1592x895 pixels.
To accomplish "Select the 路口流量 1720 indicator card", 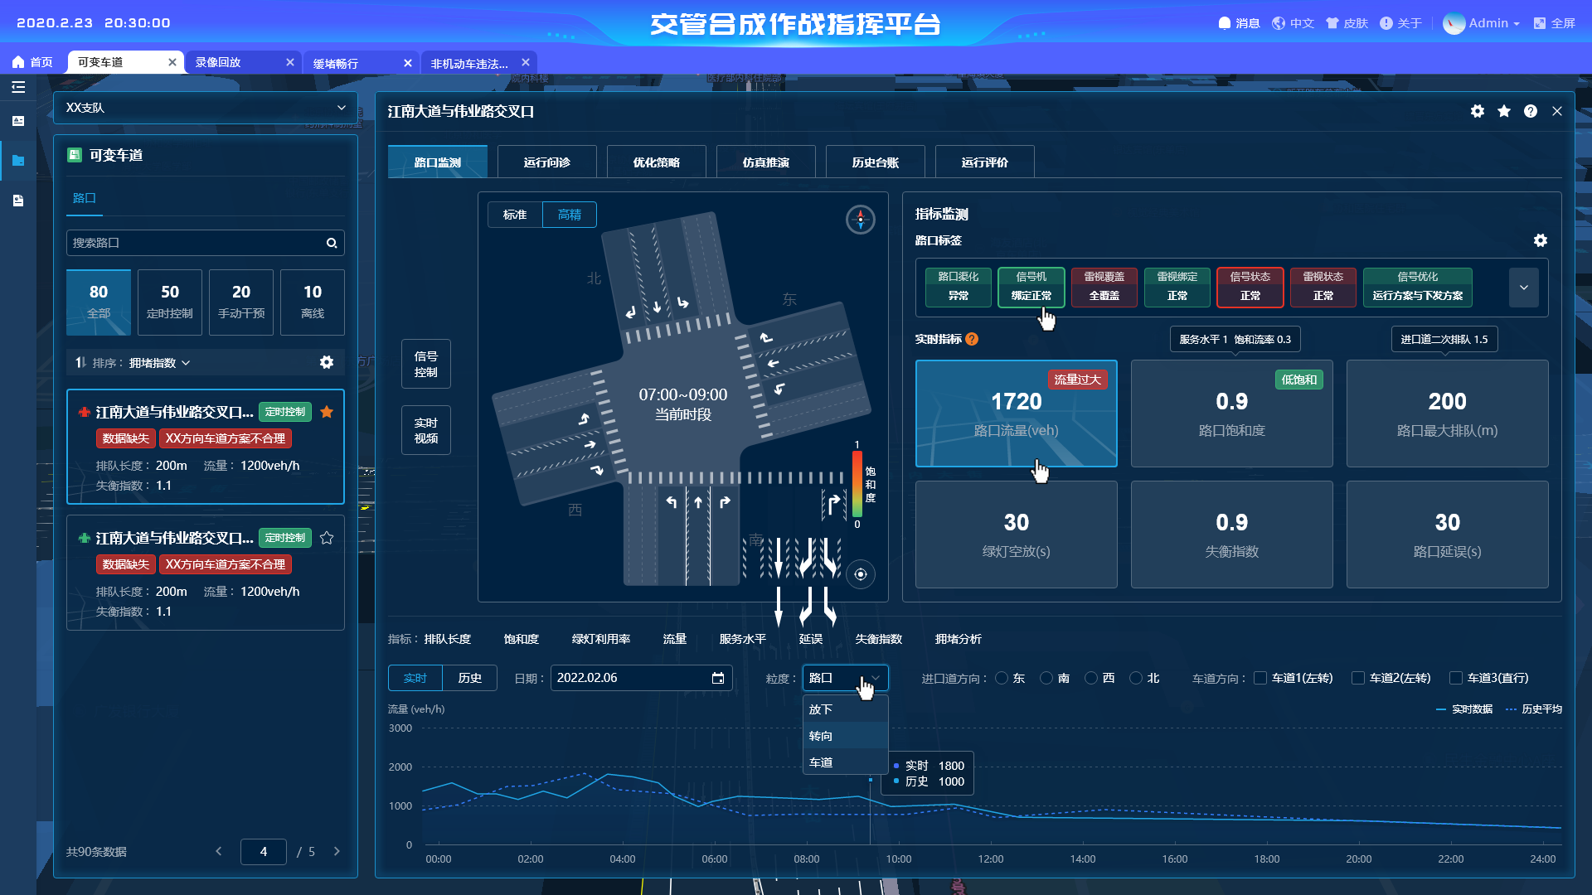I will [1017, 414].
